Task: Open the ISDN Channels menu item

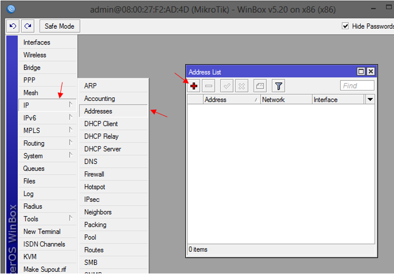Action: [47, 244]
